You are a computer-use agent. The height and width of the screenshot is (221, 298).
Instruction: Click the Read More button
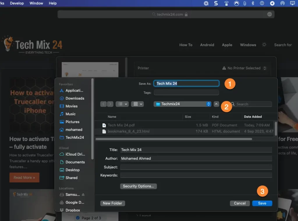[24, 177]
